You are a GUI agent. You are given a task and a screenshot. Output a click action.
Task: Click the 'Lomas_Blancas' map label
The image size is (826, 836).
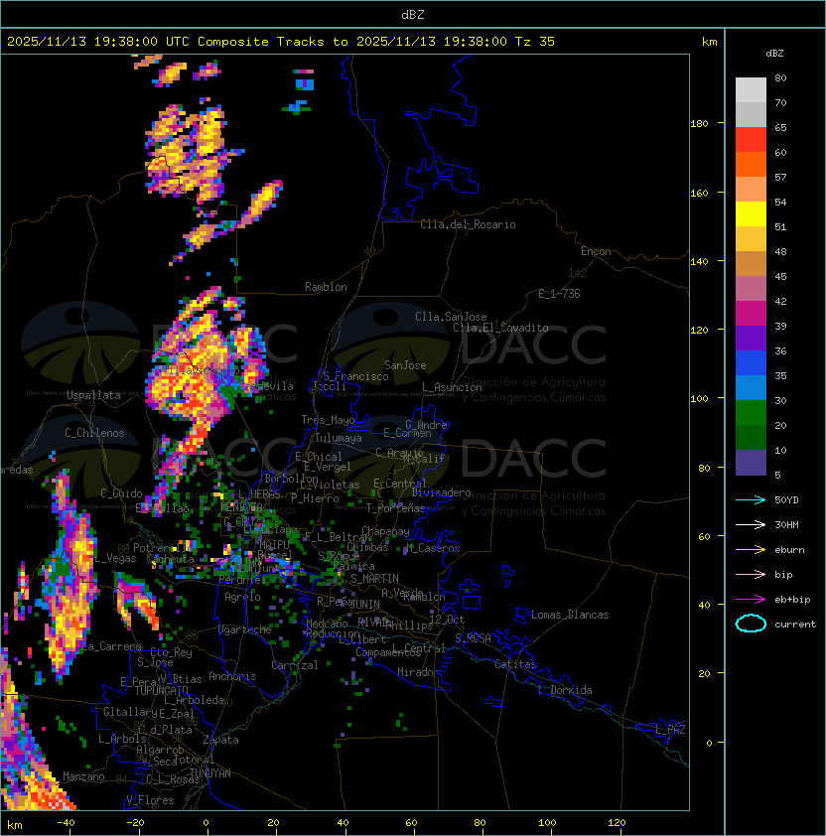pos(570,615)
